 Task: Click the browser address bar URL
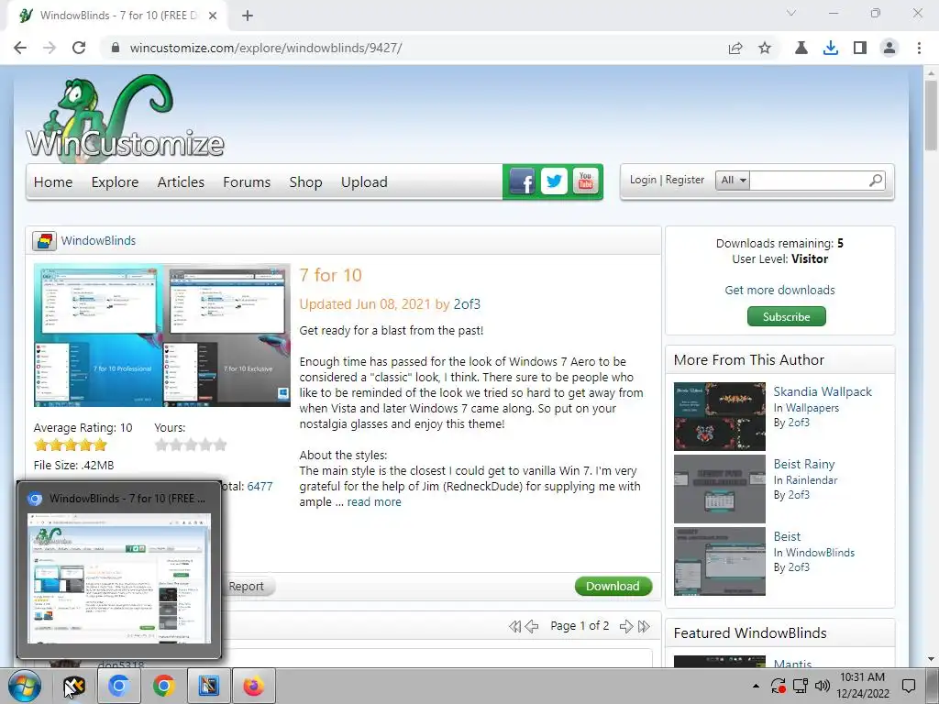coord(266,48)
